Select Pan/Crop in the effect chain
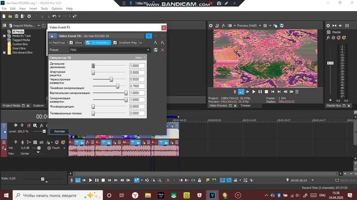This screenshot has width=357, height=200. click(x=59, y=43)
